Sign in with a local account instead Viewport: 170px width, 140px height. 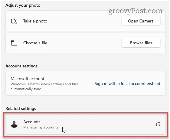coord(127,84)
